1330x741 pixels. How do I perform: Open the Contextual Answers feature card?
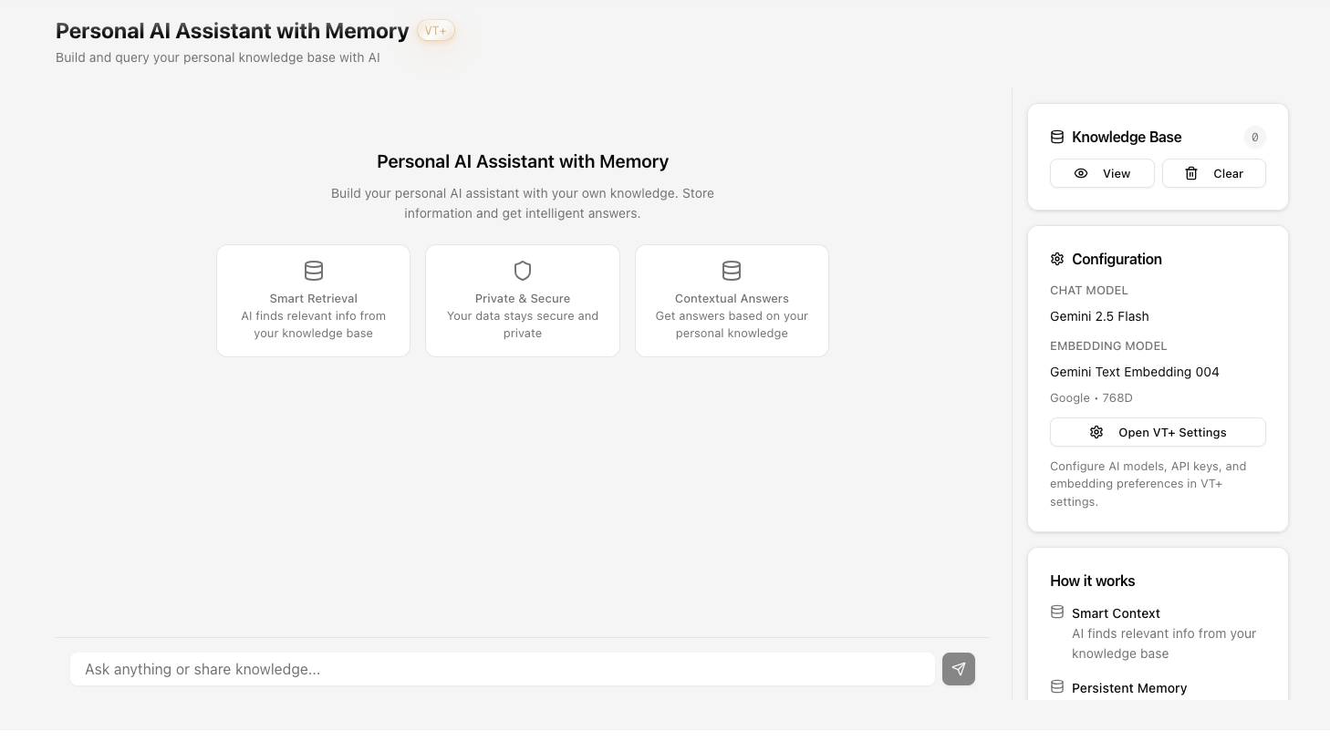[x=732, y=301]
